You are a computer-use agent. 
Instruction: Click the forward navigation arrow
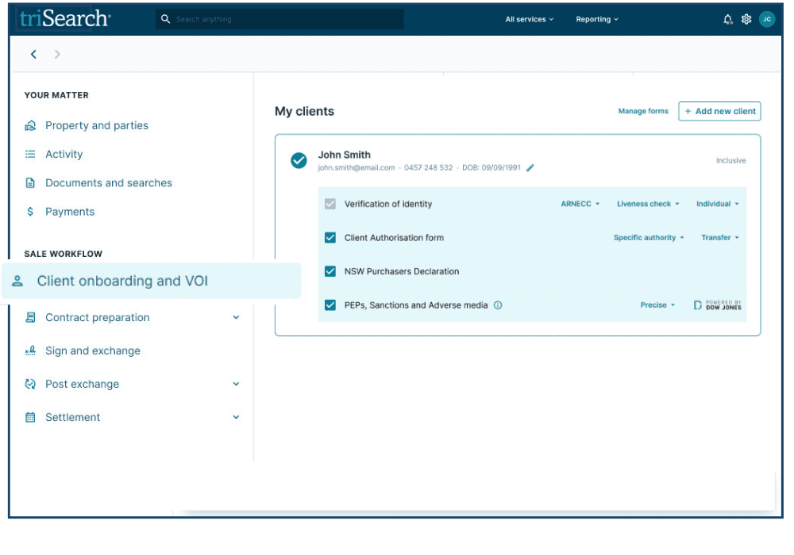[57, 55]
